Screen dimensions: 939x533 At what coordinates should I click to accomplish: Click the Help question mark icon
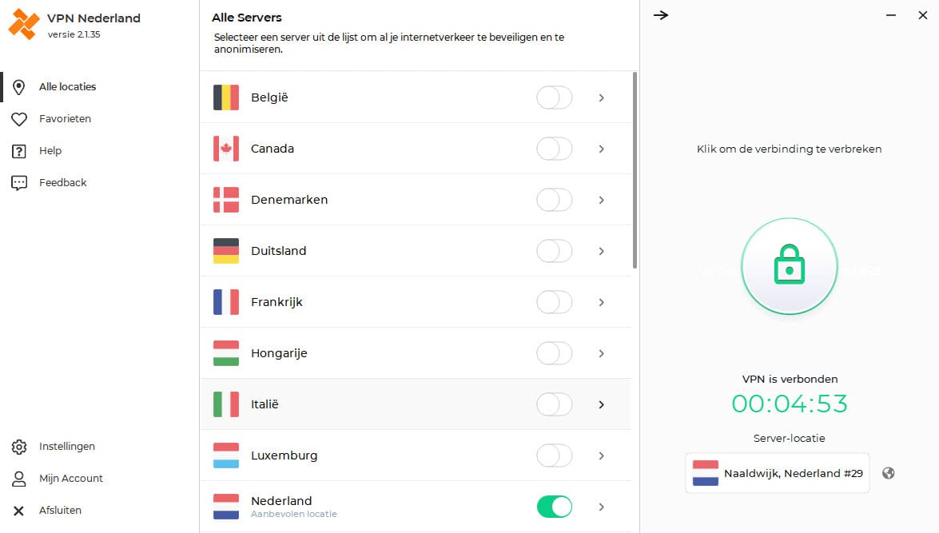click(19, 150)
